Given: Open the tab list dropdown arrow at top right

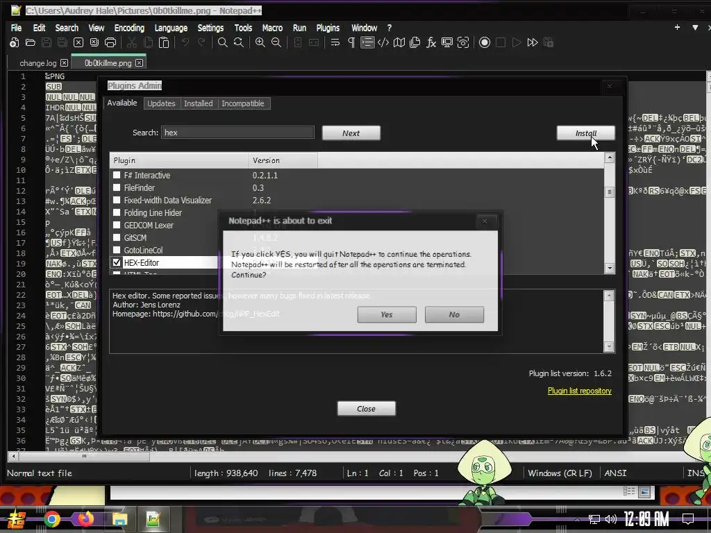Looking at the screenshot, I should (695, 28).
